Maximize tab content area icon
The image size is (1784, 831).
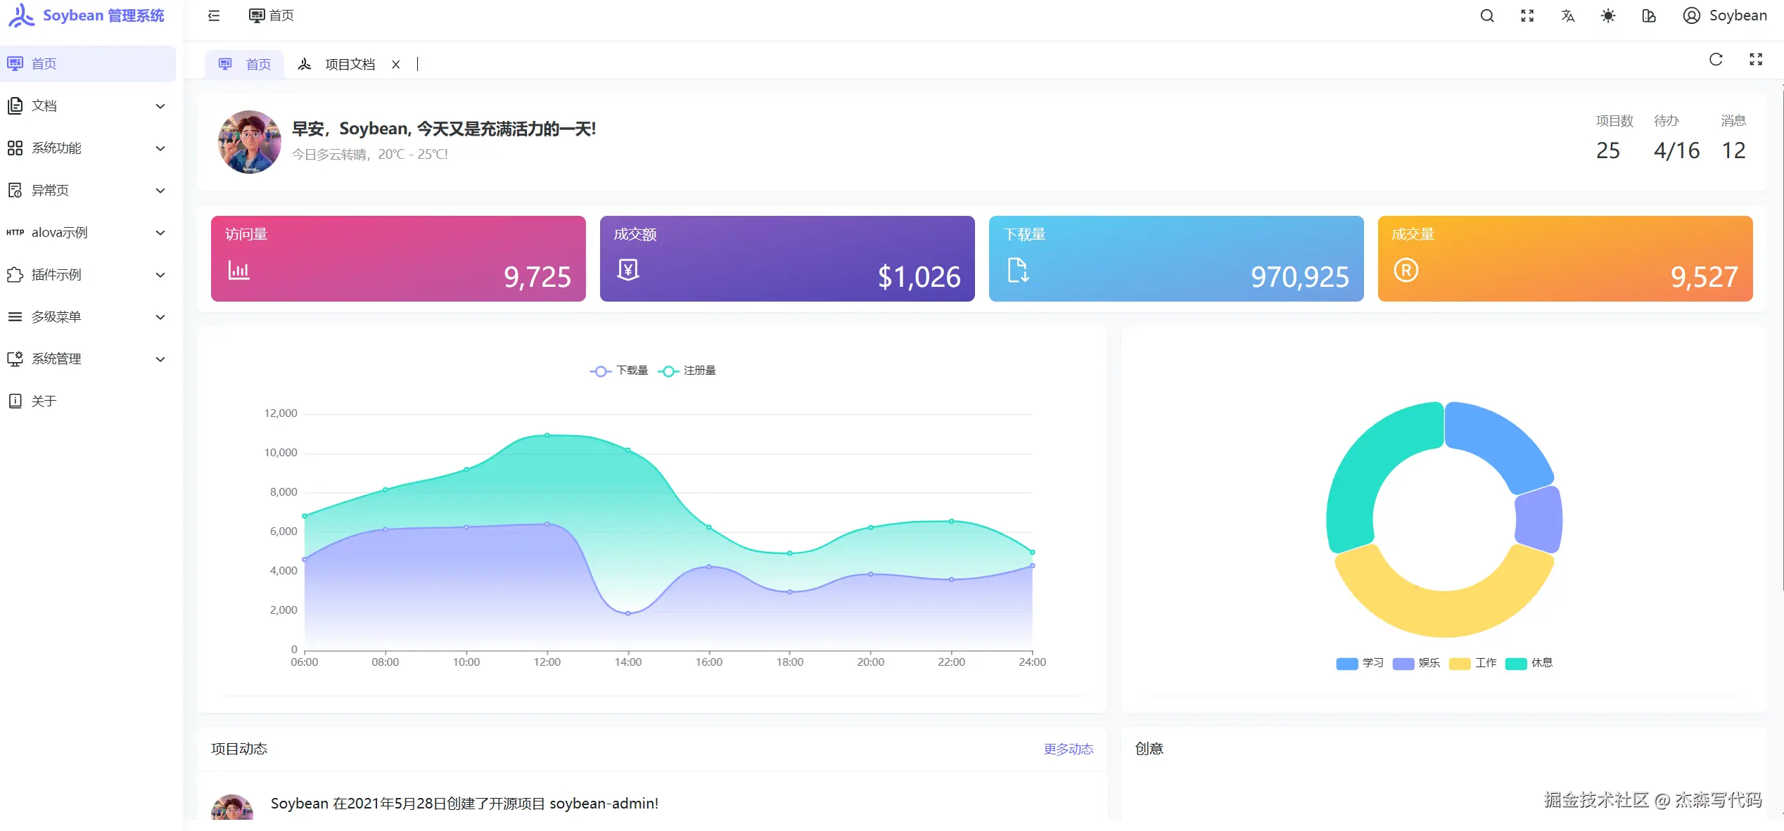(x=1756, y=60)
